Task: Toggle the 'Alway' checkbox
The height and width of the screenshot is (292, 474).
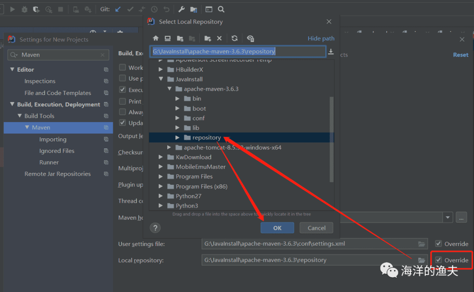Action: (x=122, y=112)
